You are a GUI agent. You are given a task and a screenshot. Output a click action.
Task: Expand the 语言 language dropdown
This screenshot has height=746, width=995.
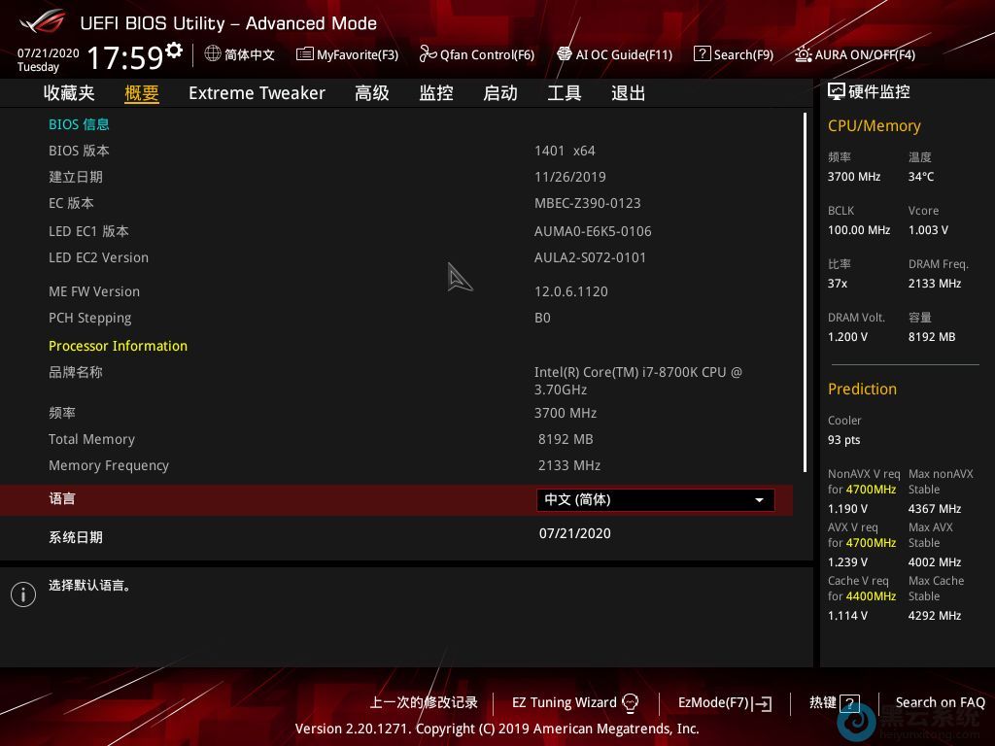pos(655,499)
